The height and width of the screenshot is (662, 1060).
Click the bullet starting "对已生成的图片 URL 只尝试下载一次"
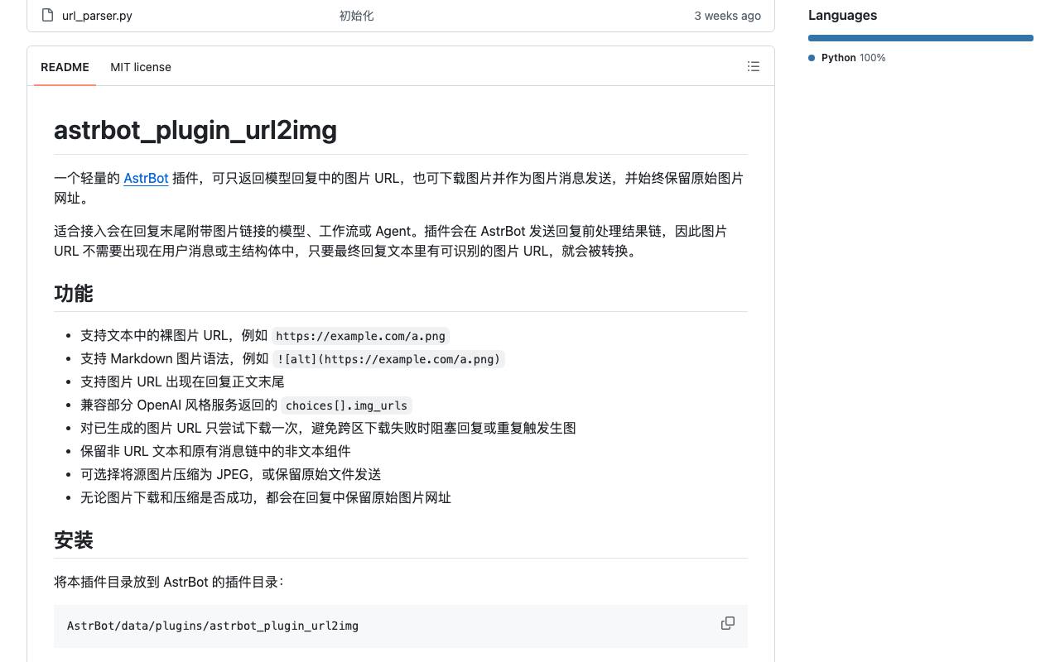(328, 428)
